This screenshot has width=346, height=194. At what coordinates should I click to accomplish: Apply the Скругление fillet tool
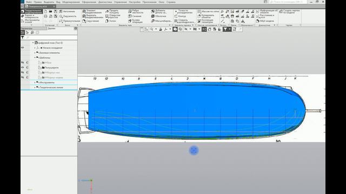[90, 21]
